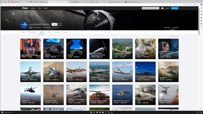The image size is (203, 114).
Task: Open the Sikorsky Firehawk album
Action: [168, 95]
